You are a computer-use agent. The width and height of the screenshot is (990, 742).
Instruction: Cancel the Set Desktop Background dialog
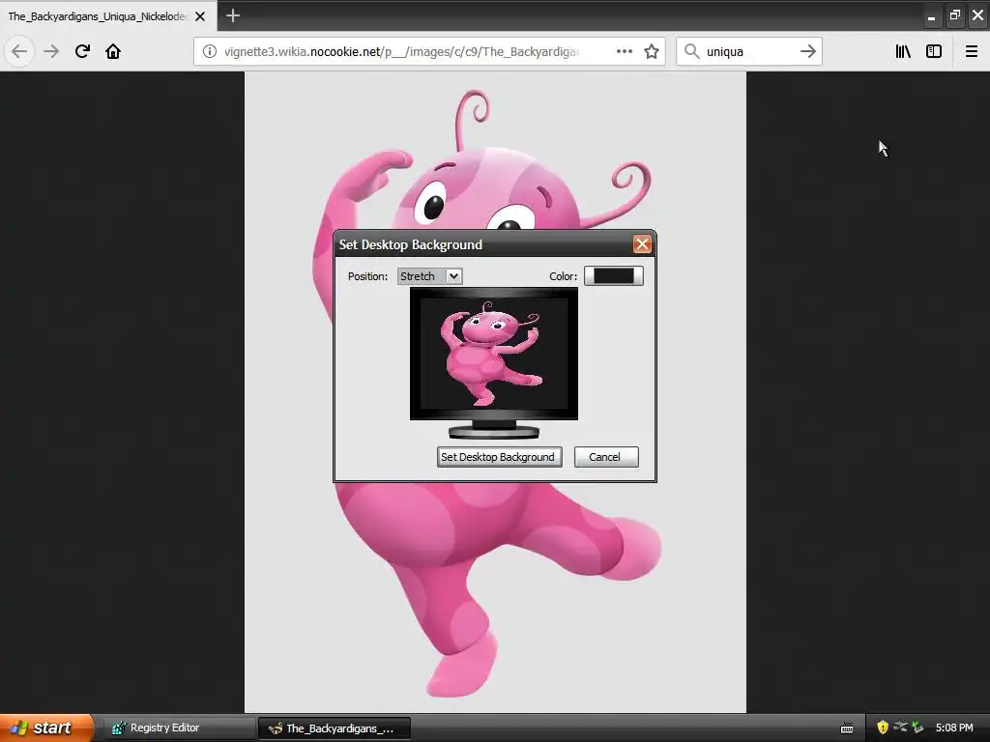pos(606,457)
